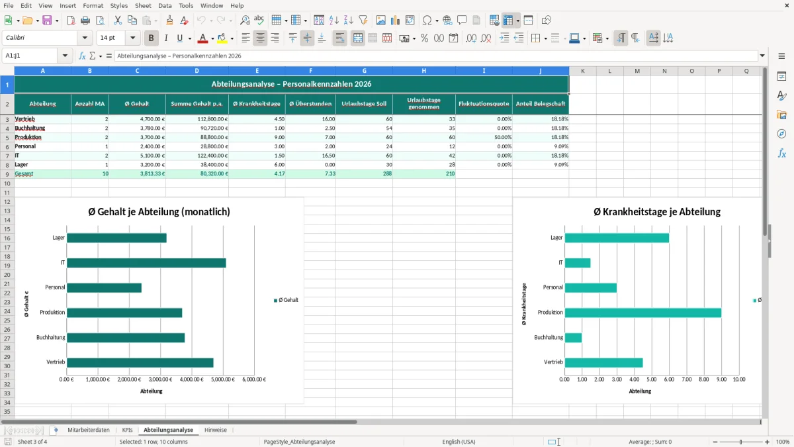This screenshot has height=447, width=794.
Task: Toggle Underline formatting
Action: tap(180, 38)
